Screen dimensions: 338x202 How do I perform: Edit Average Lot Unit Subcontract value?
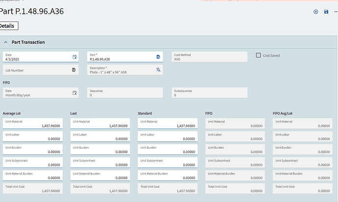coord(33,163)
